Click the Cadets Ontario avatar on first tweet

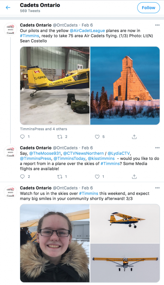pyautogui.click(x=10, y=29)
